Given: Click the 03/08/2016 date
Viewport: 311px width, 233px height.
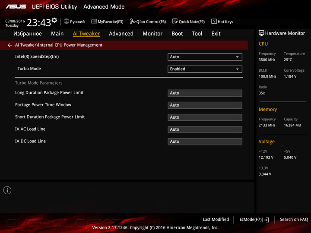Looking at the screenshot, I should tap(15, 21).
